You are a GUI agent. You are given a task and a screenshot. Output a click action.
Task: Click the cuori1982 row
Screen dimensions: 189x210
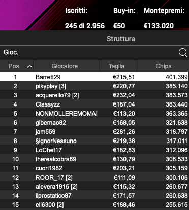pyautogui.click(x=94, y=168)
